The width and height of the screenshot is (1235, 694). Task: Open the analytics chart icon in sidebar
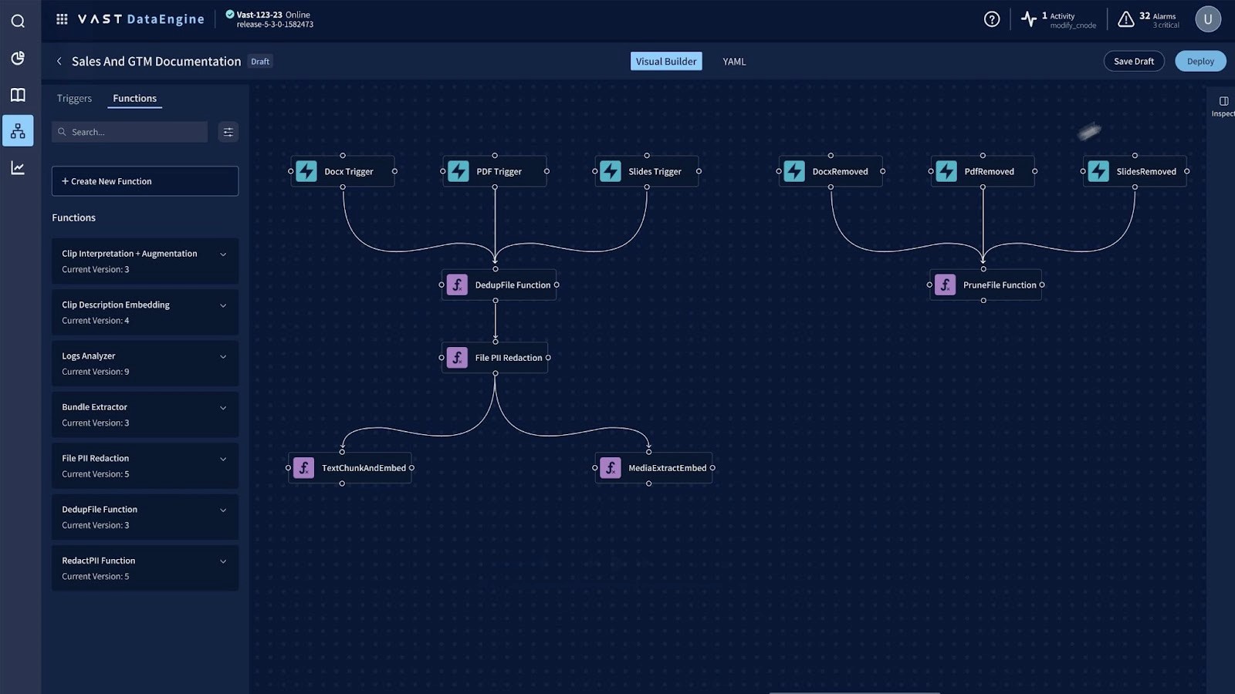18,167
